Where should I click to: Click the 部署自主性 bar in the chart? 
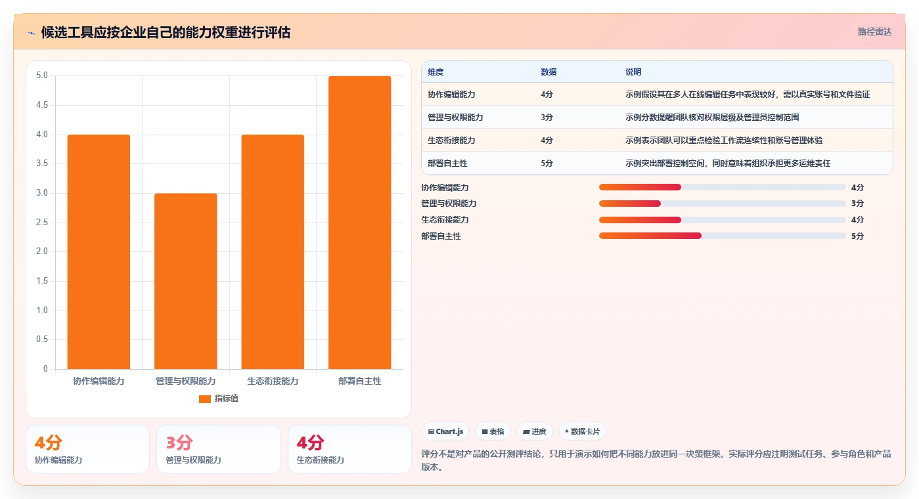[359, 223]
